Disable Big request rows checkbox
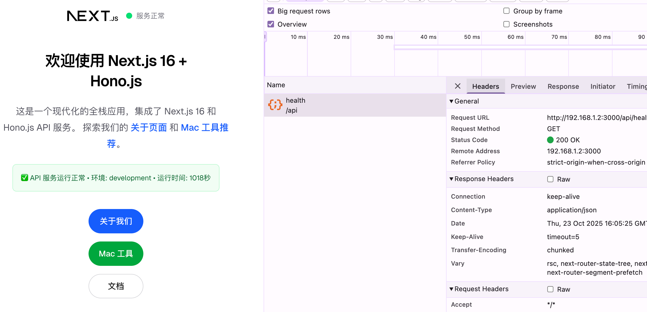Screen dimensions: 647x312 click(271, 11)
